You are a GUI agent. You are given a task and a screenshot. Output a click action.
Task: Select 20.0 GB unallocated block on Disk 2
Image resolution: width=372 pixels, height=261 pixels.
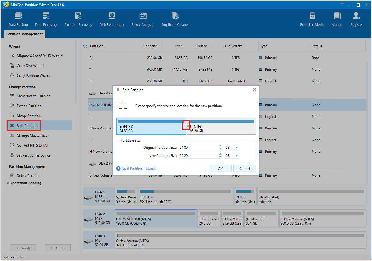coord(209,219)
